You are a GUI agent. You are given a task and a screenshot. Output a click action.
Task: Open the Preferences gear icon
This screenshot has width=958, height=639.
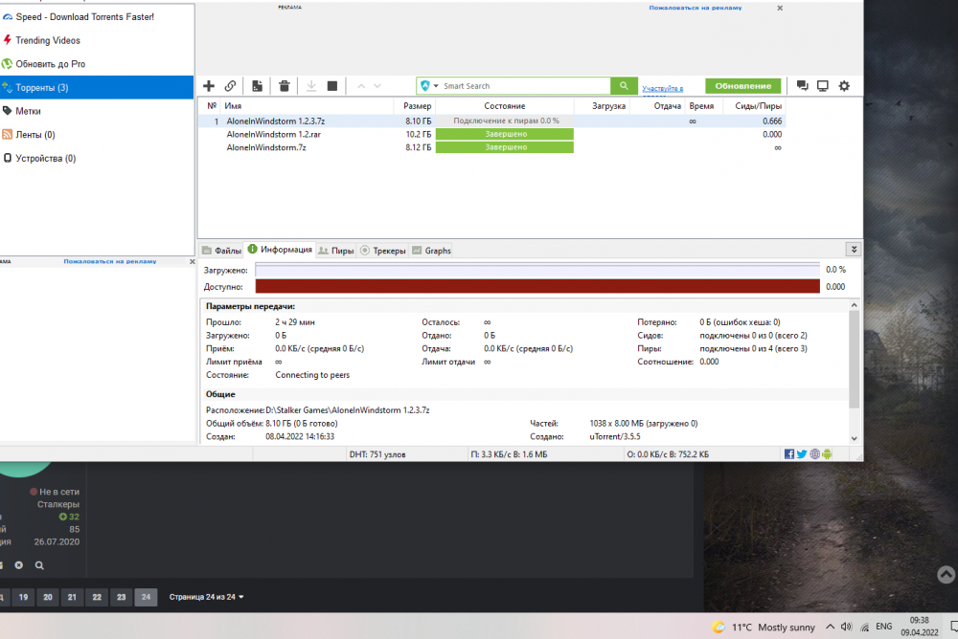click(x=844, y=86)
